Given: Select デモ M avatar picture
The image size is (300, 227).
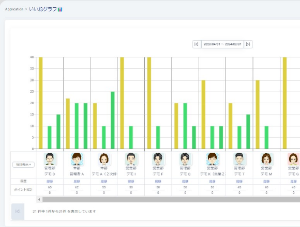Looking at the screenshot, I should [x=266, y=159].
